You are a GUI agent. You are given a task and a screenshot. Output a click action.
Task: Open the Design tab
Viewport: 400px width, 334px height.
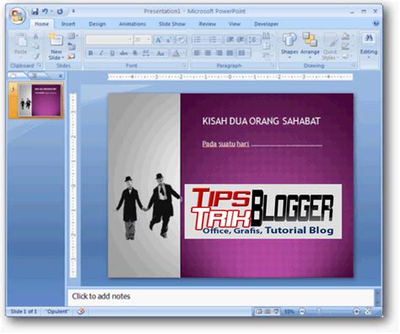97,24
